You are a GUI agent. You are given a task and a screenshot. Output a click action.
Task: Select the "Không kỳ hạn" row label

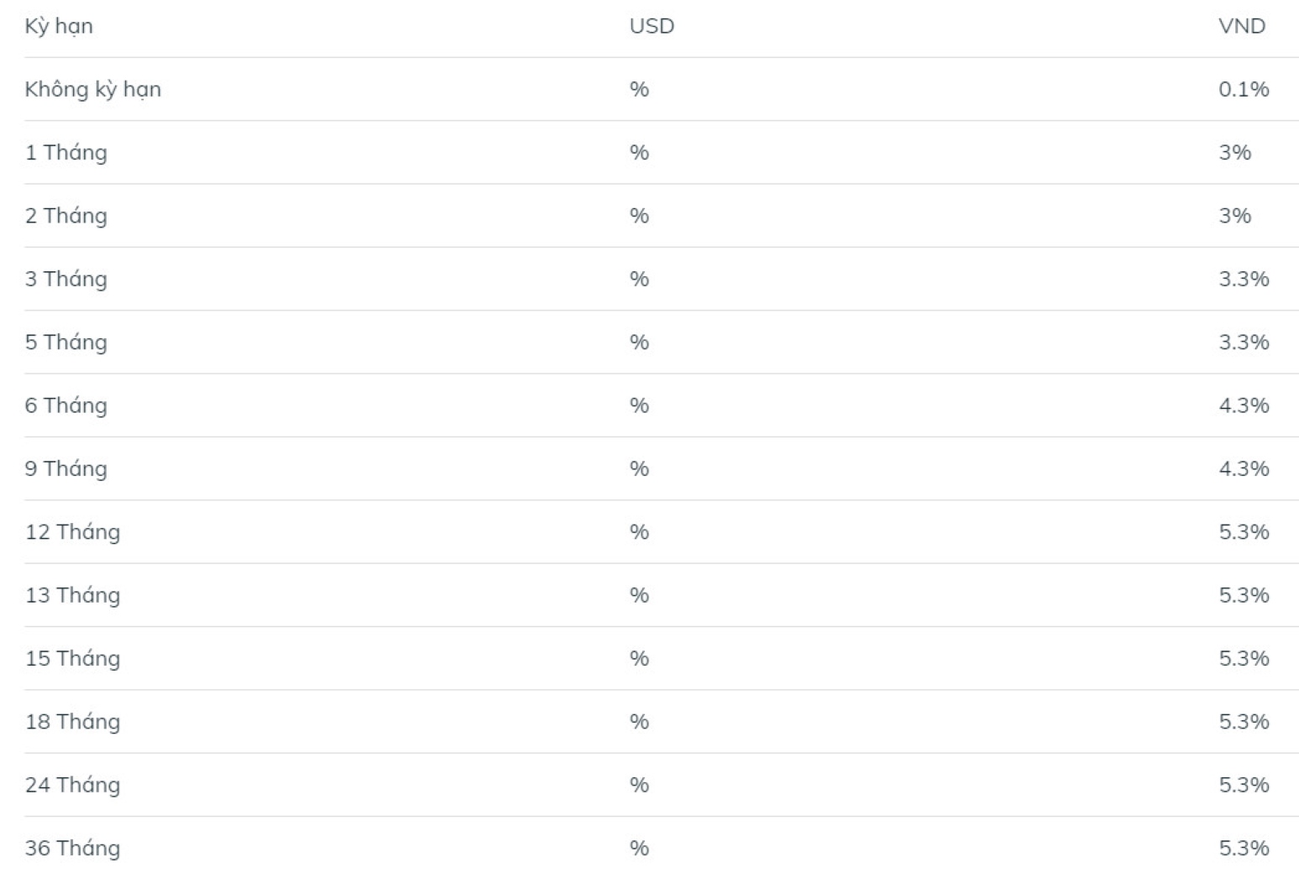tap(92, 89)
